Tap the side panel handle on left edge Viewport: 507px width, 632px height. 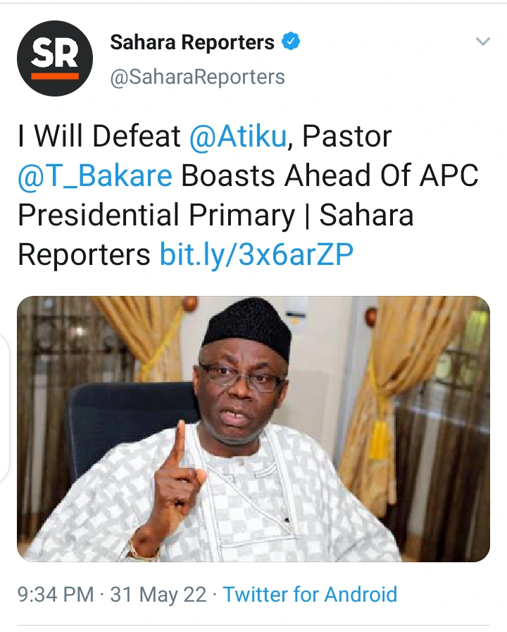(x=4, y=409)
